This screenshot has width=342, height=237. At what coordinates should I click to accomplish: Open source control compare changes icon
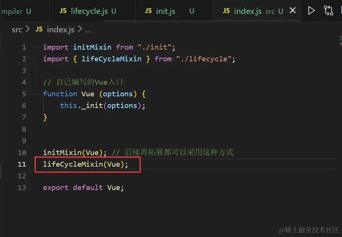(328, 11)
